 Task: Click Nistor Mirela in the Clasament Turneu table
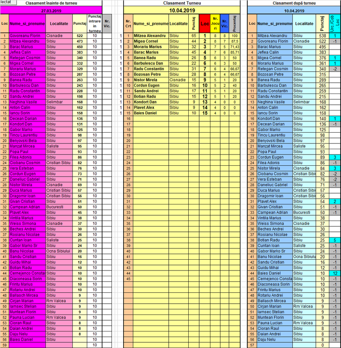(151, 80)
